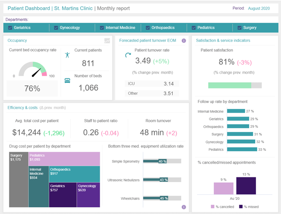The width and height of the screenshot is (281, 214).
Task: Click the current patients person icon
Action: pos(68,55)
